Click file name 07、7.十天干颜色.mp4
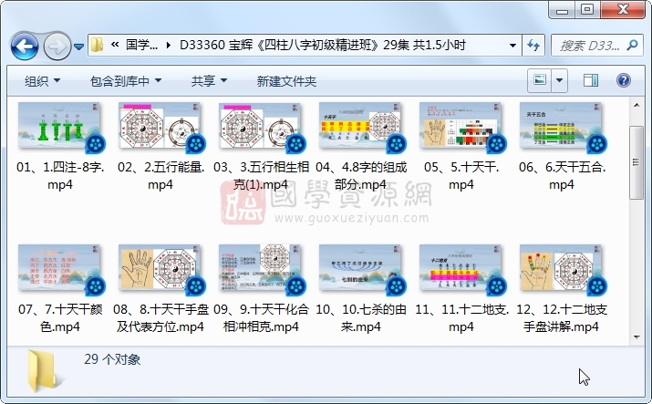The height and width of the screenshot is (404, 652). click(x=60, y=317)
